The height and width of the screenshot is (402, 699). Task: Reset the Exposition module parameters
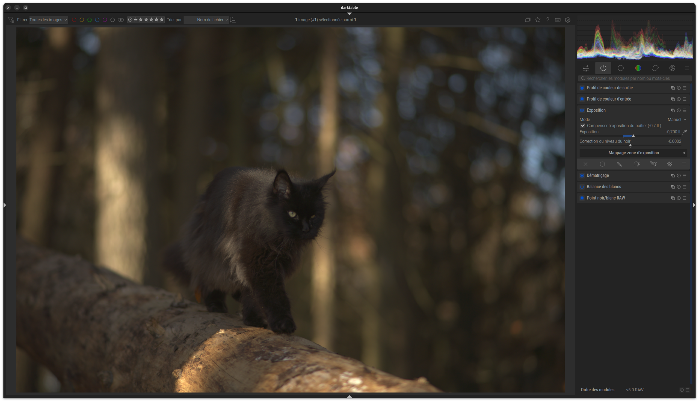click(x=679, y=110)
